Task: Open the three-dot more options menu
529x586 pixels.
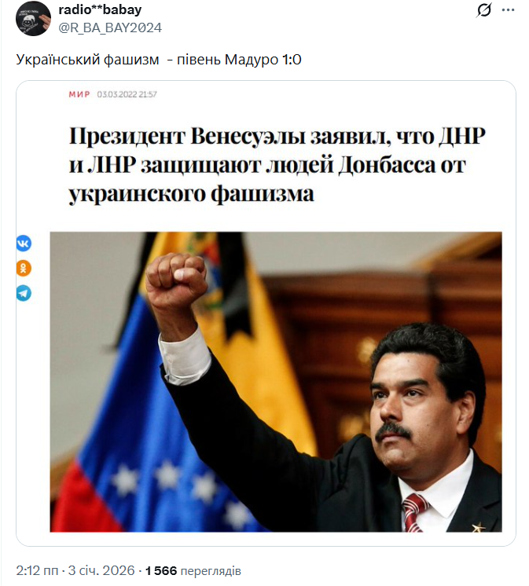Action: pyautogui.click(x=508, y=10)
